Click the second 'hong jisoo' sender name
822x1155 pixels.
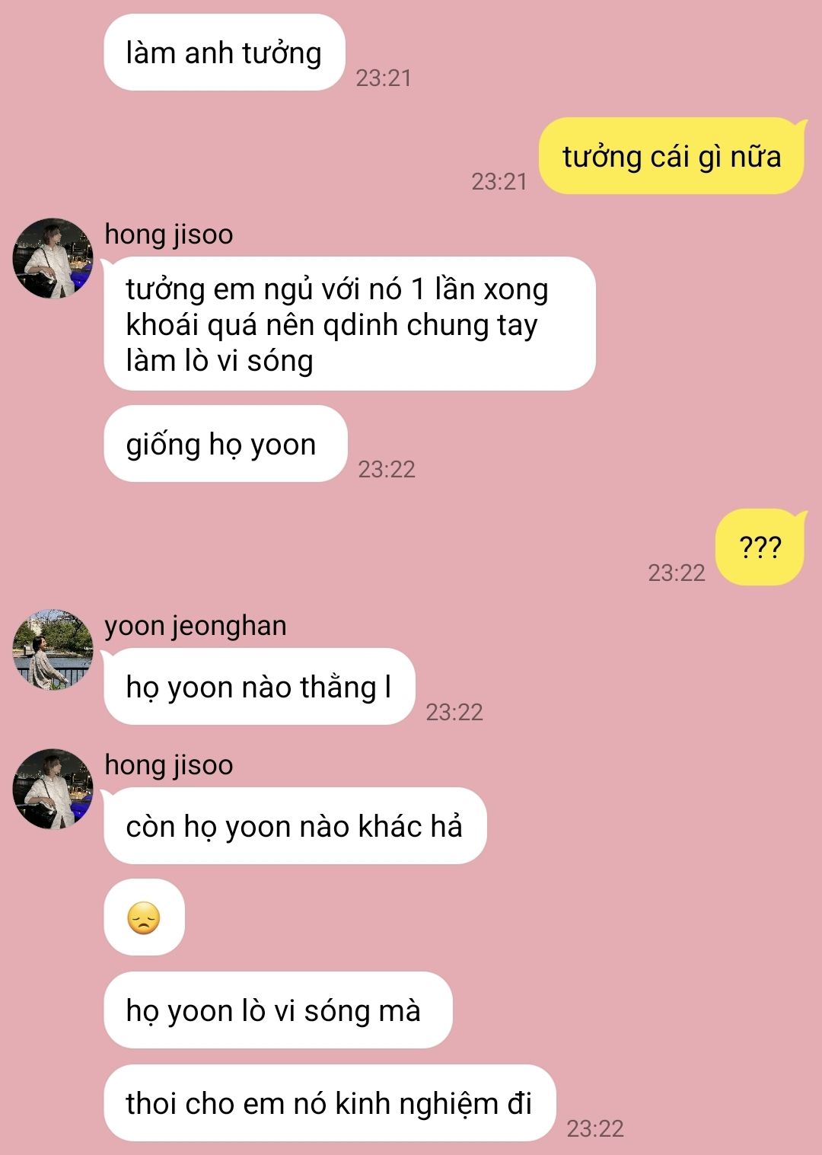[169, 765]
